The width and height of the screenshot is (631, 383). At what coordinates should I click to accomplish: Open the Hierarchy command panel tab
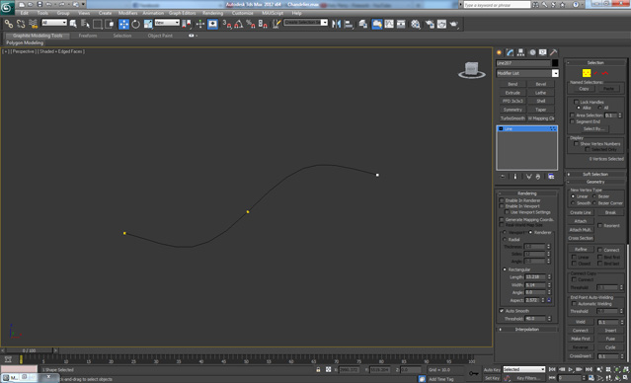click(x=520, y=52)
